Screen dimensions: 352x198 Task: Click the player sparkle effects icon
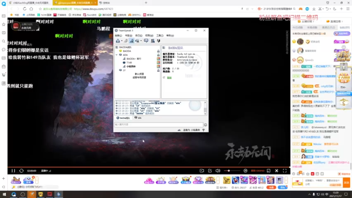pyautogui.click(x=277, y=171)
